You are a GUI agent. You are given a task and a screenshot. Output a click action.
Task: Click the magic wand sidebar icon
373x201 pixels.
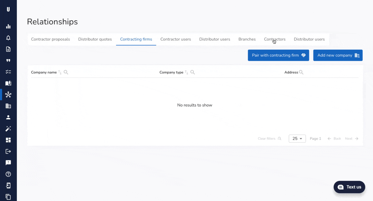click(8, 129)
